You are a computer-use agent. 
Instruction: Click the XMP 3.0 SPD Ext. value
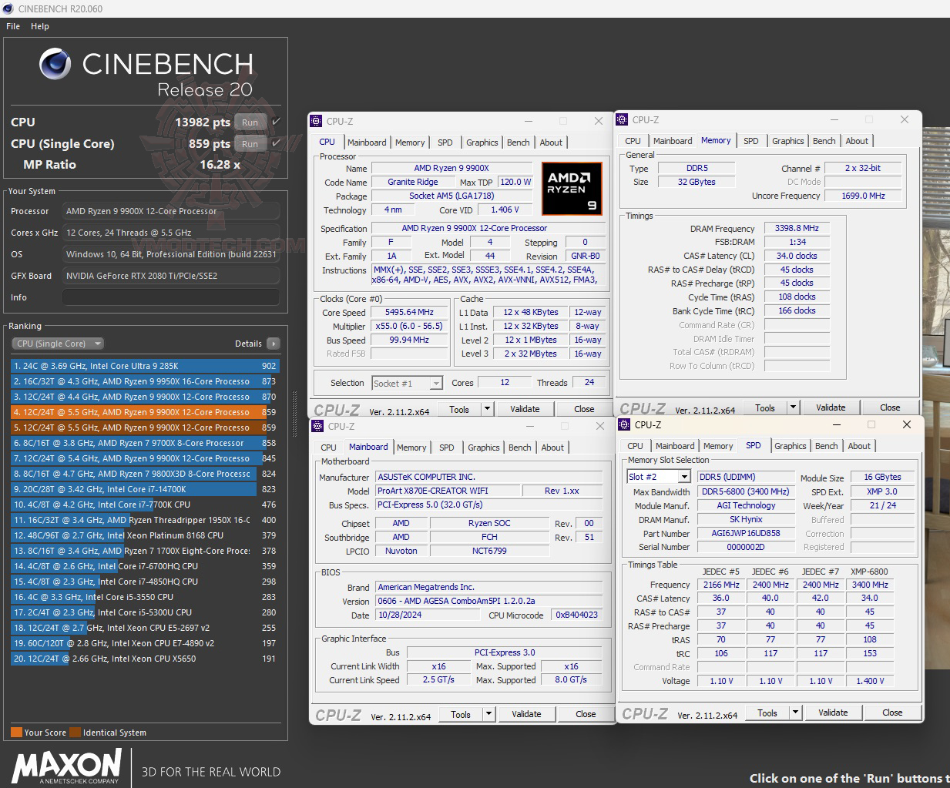(x=881, y=491)
